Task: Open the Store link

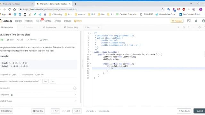Action: point(78,21)
